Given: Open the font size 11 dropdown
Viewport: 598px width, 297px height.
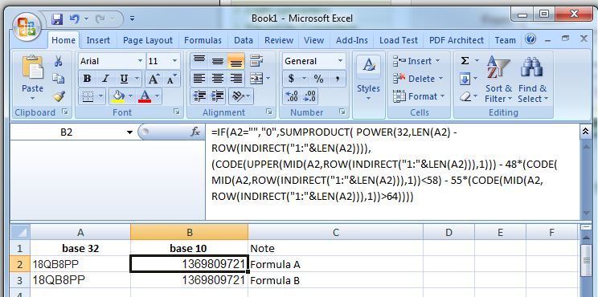Looking at the screenshot, I should coord(174,61).
